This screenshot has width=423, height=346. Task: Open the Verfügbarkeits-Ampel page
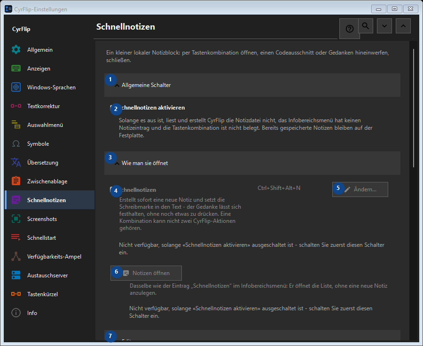tap(50, 256)
